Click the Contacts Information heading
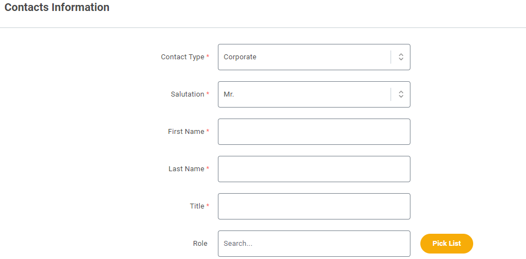The width and height of the screenshot is (526, 259). pos(57,7)
